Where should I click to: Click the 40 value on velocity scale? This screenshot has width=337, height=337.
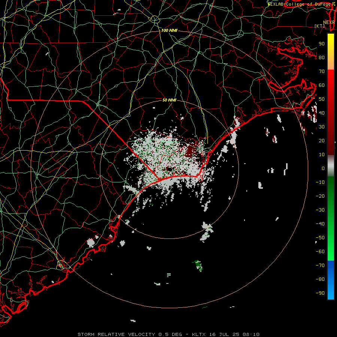[x=322, y=113]
